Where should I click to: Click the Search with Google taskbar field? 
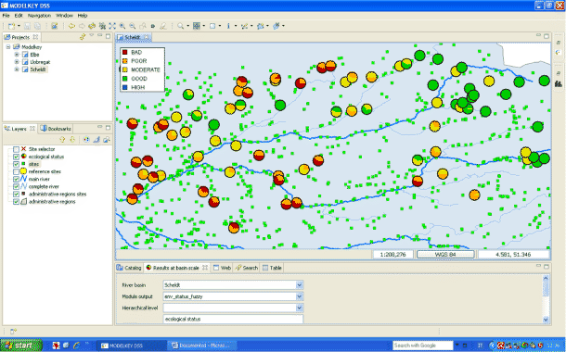click(423, 346)
